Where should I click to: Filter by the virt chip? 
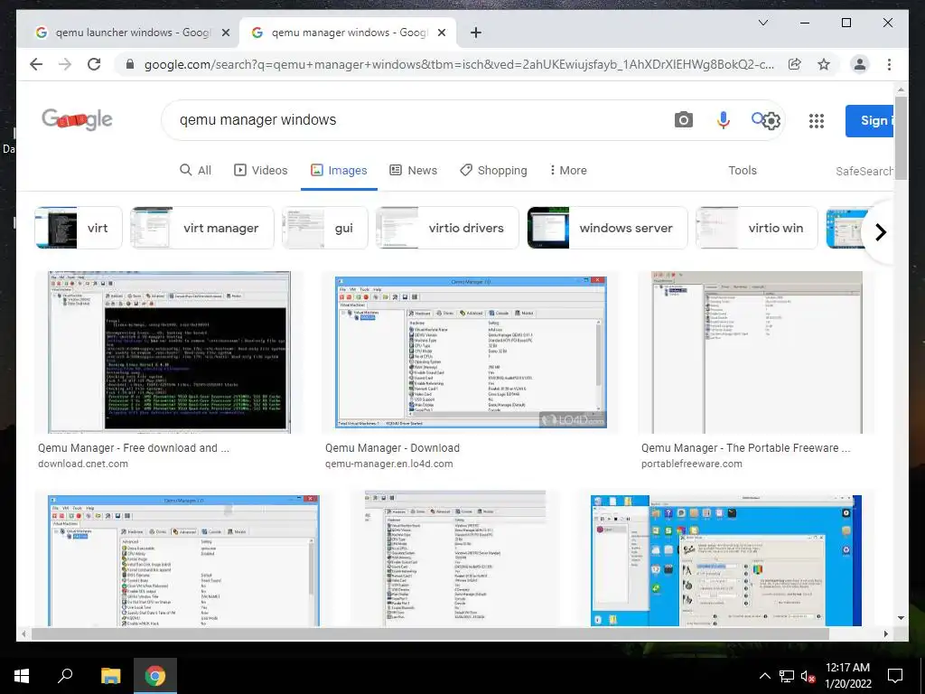tap(79, 228)
